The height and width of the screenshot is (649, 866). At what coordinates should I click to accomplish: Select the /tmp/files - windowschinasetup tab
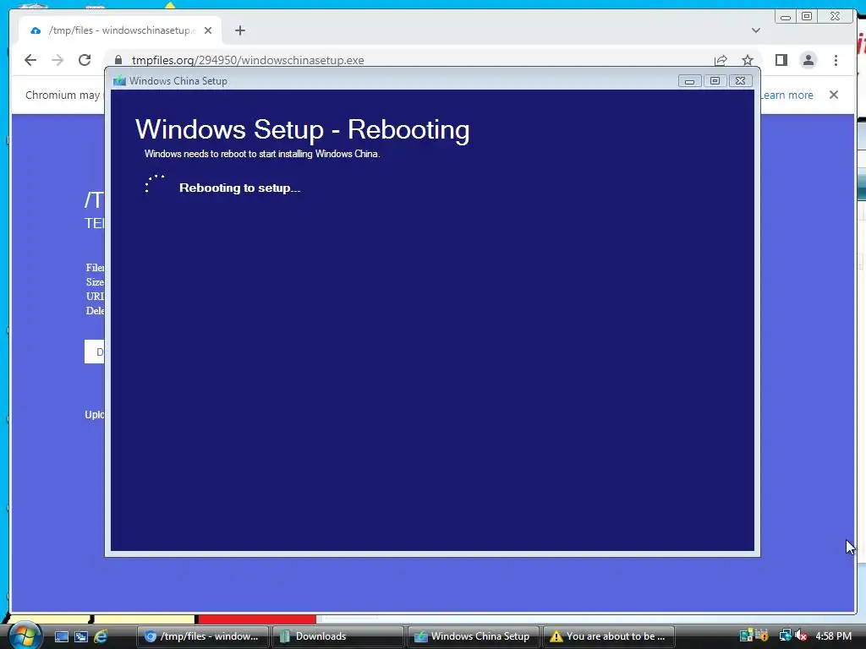click(120, 30)
